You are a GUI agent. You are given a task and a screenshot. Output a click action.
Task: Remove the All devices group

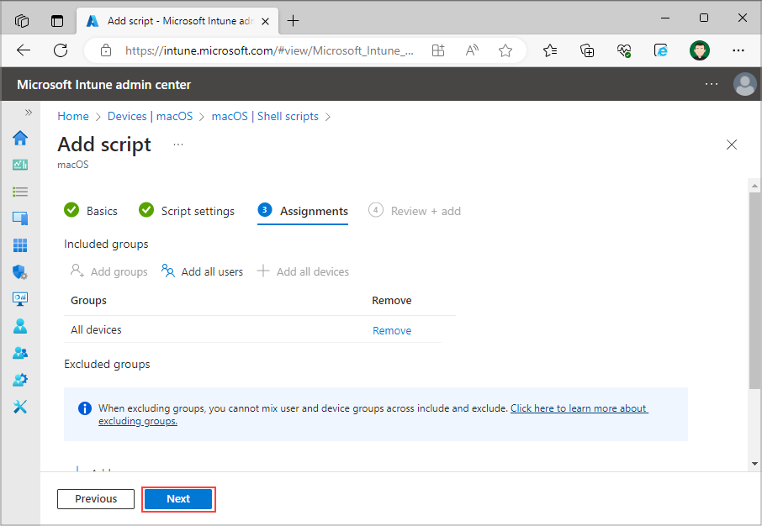click(392, 331)
